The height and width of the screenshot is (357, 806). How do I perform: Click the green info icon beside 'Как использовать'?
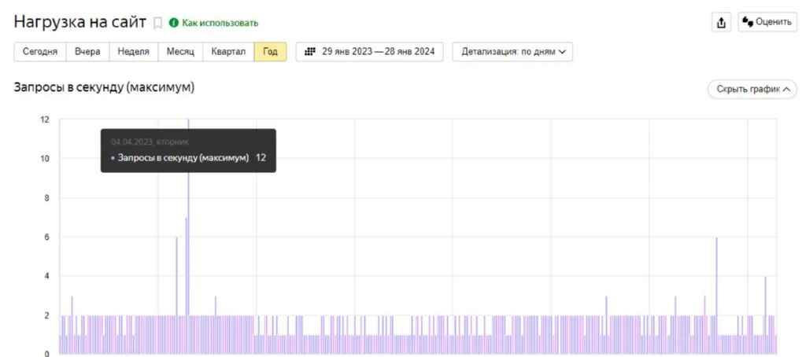[174, 23]
